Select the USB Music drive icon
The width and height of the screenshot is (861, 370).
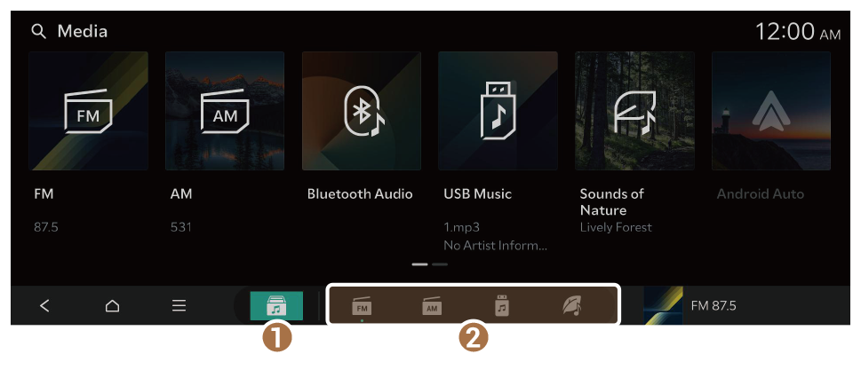(498, 111)
